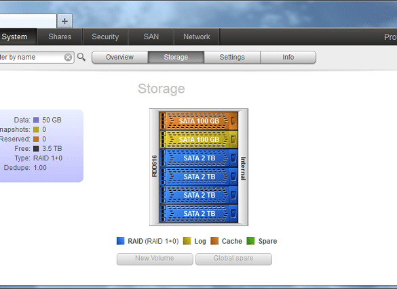Viewport: 397px width, 289px height.
Task: Click the New Volume button
Action: tap(155, 259)
